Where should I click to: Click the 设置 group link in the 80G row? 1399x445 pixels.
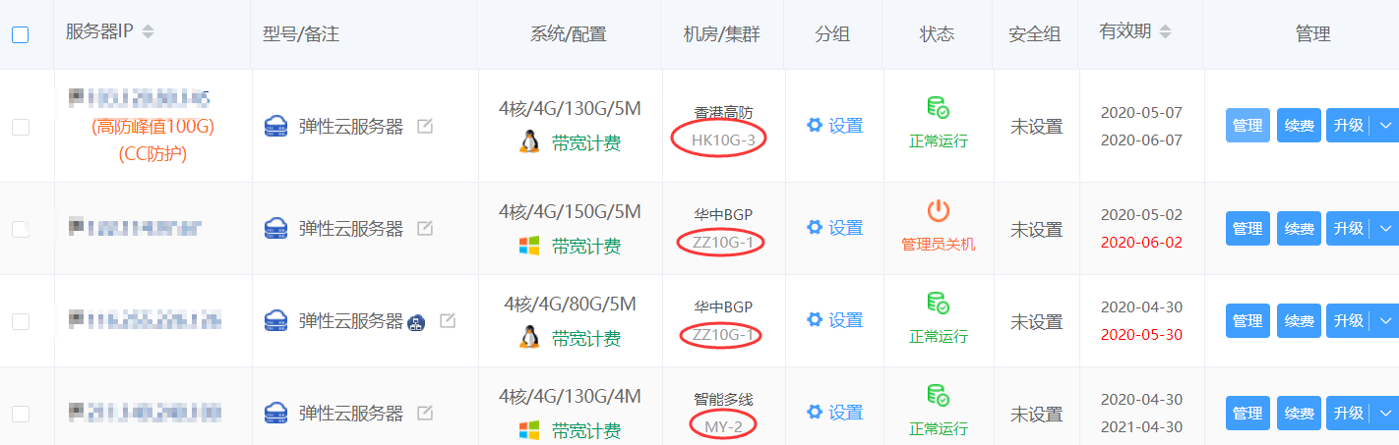845,320
